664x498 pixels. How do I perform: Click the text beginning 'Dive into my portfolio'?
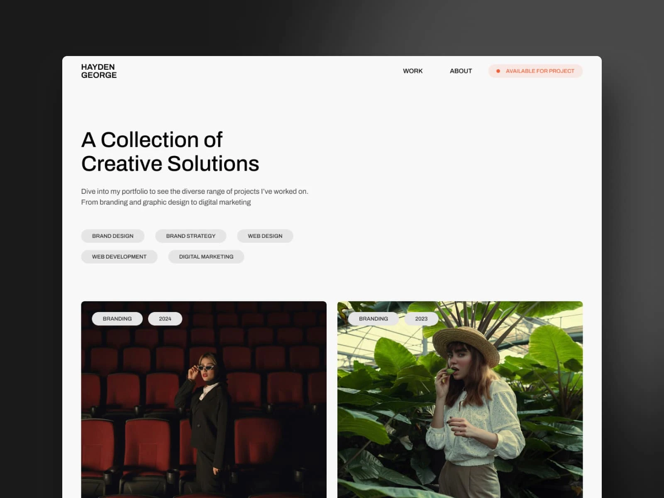click(x=195, y=197)
